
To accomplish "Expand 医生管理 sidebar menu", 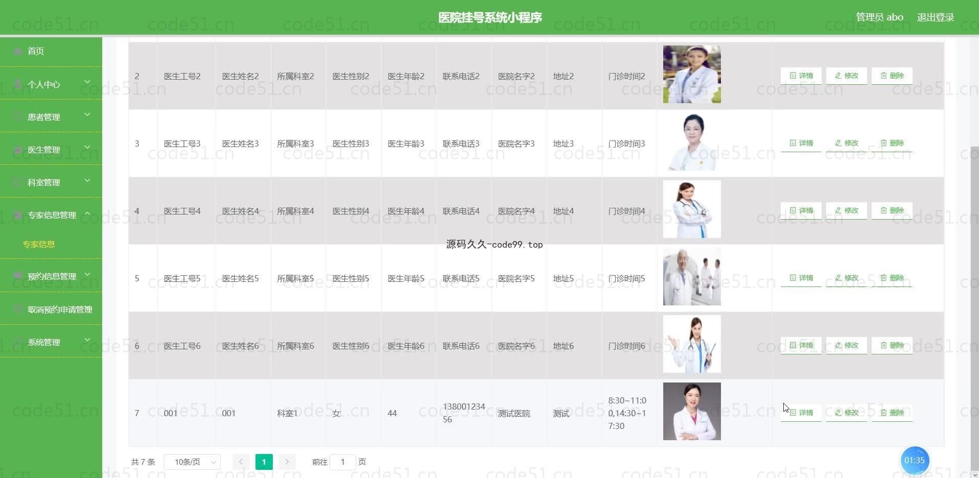I will click(x=51, y=150).
